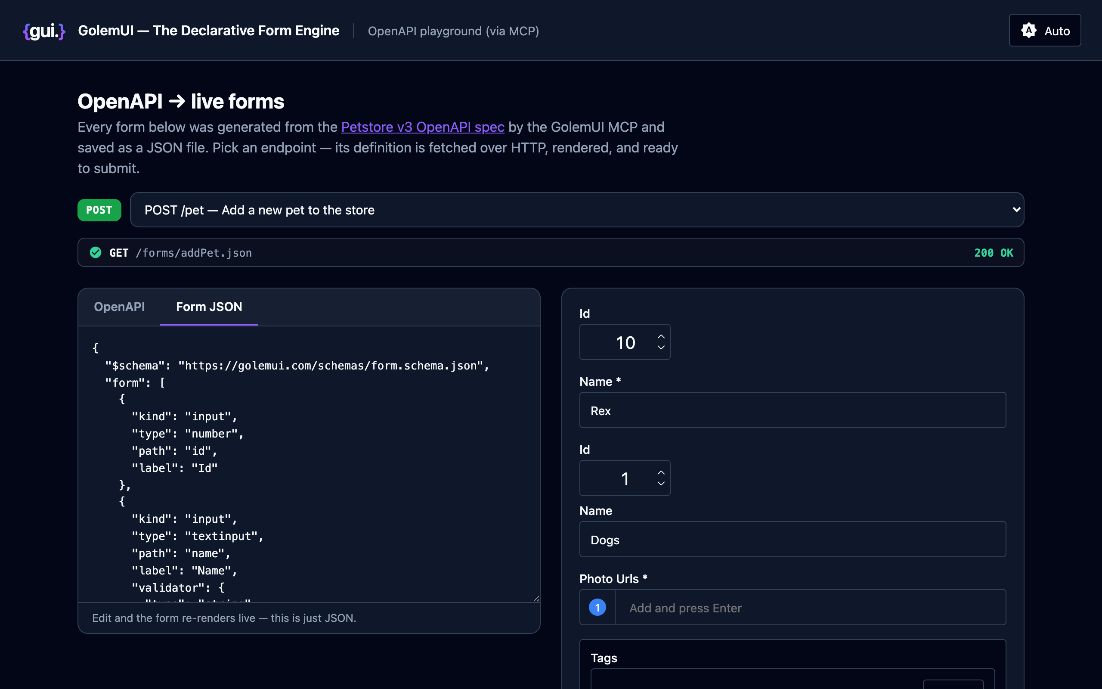Click inside the Form JSON editor textarea
Viewport: 1102px width, 689px height.
309,464
